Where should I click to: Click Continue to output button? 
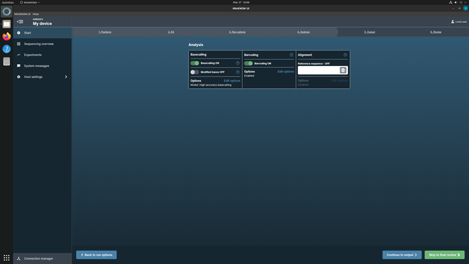click(402, 255)
